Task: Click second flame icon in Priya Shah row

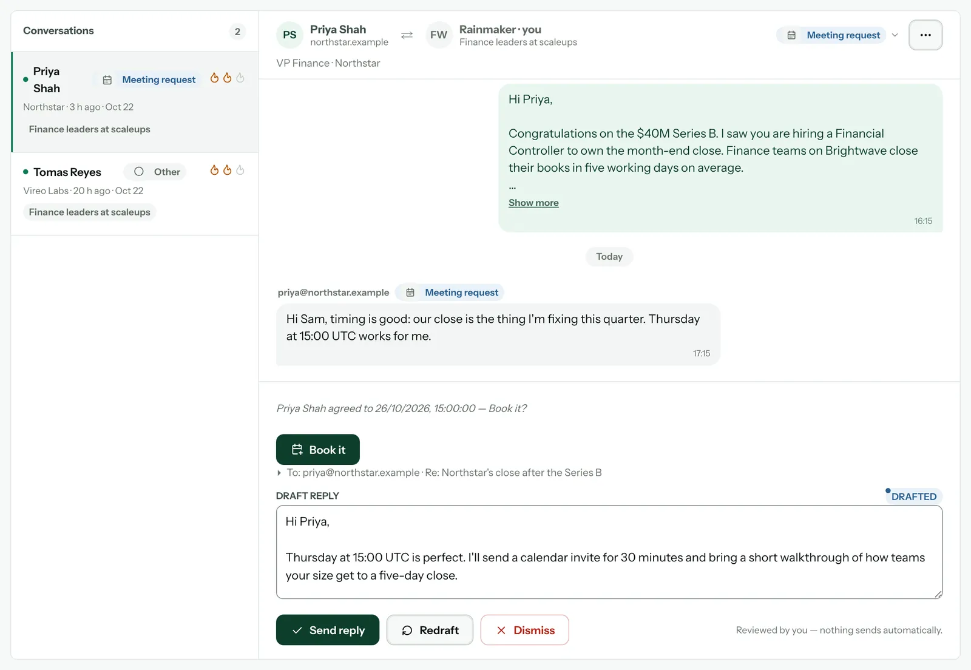Action: (x=227, y=78)
